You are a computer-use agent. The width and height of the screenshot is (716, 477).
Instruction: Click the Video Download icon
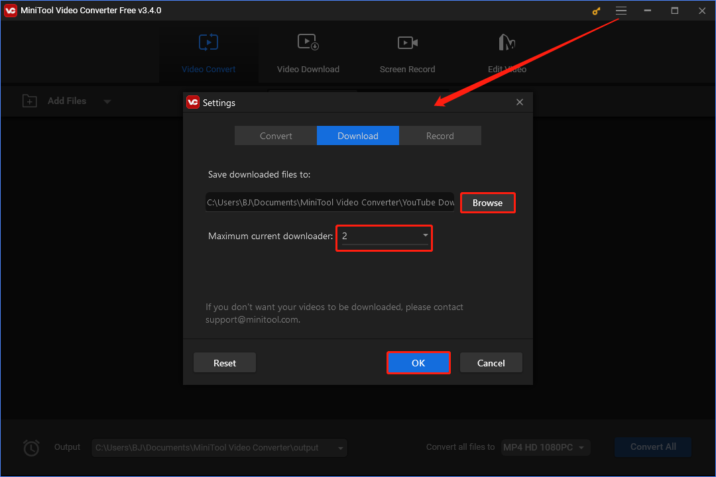tap(308, 42)
